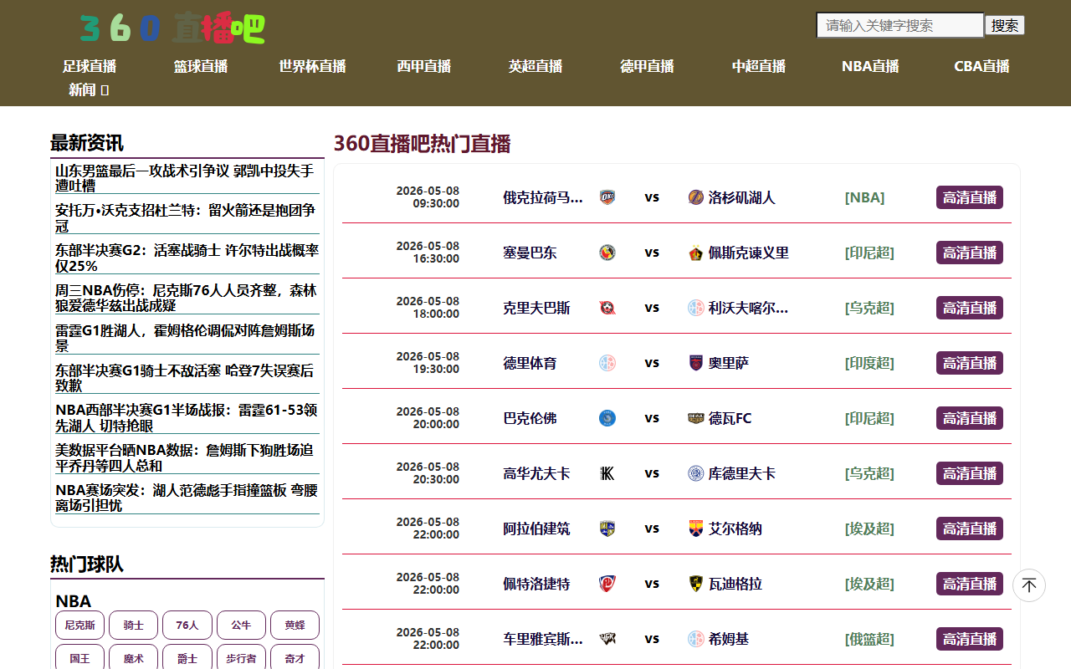The image size is (1071, 669).
Task: Click the 希姆基 team logo
Action: click(x=696, y=639)
